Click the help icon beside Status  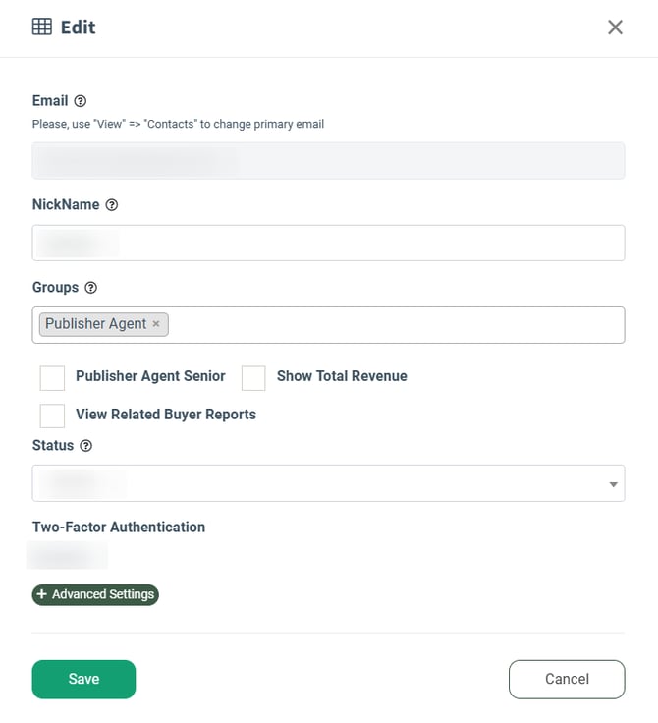[x=86, y=446]
